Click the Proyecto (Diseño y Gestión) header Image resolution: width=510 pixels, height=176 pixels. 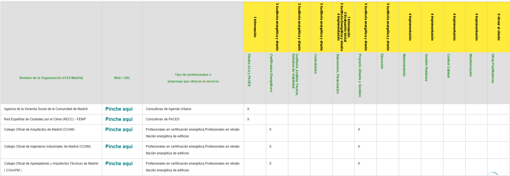(x=360, y=75)
